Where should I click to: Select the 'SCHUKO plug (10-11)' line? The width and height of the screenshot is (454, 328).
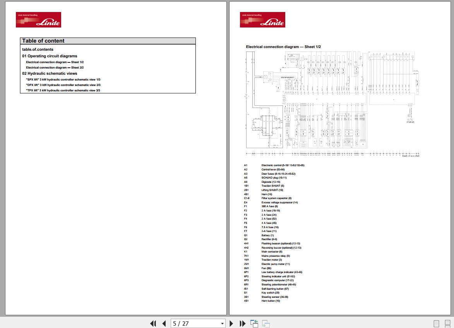[274, 178]
